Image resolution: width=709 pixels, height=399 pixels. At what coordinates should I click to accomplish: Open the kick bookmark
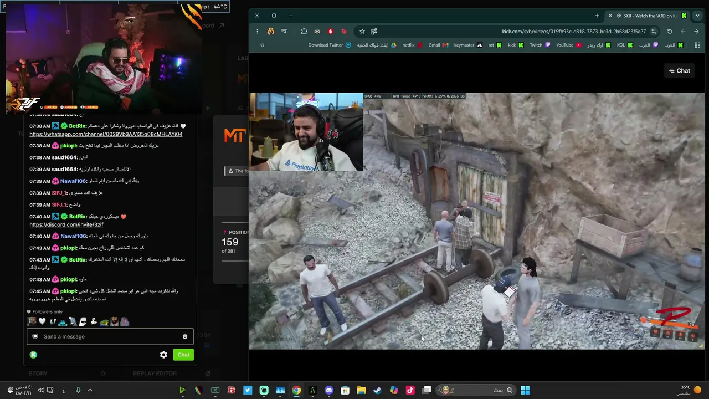516,45
